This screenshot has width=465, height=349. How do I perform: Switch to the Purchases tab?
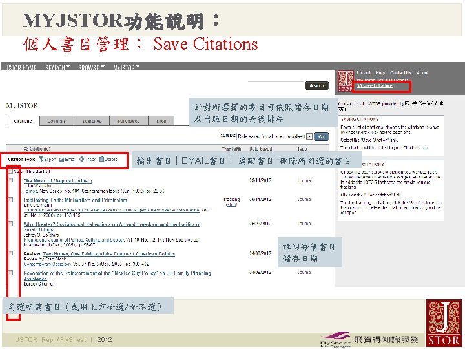[x=129, y=121]
